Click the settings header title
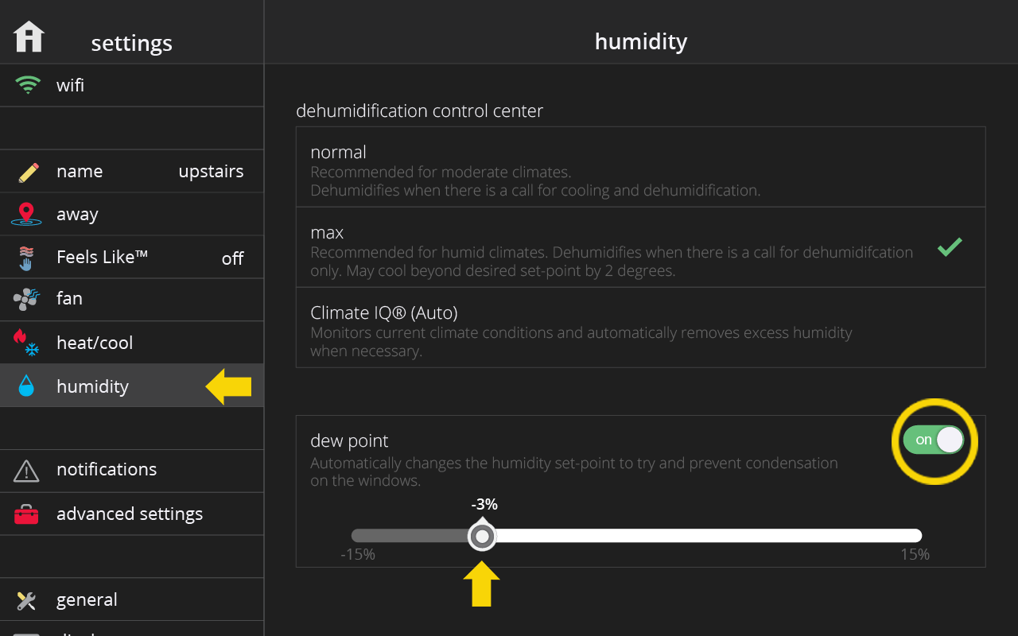Viewport: 1018px width, 636px height. click(131, 43)
